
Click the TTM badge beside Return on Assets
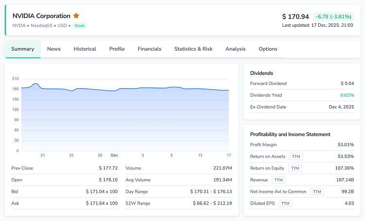click(296, 156)
